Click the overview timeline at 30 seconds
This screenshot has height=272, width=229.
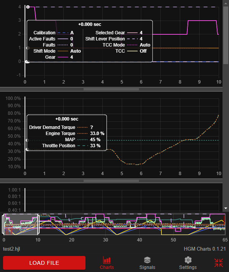[x=106, y=224]
